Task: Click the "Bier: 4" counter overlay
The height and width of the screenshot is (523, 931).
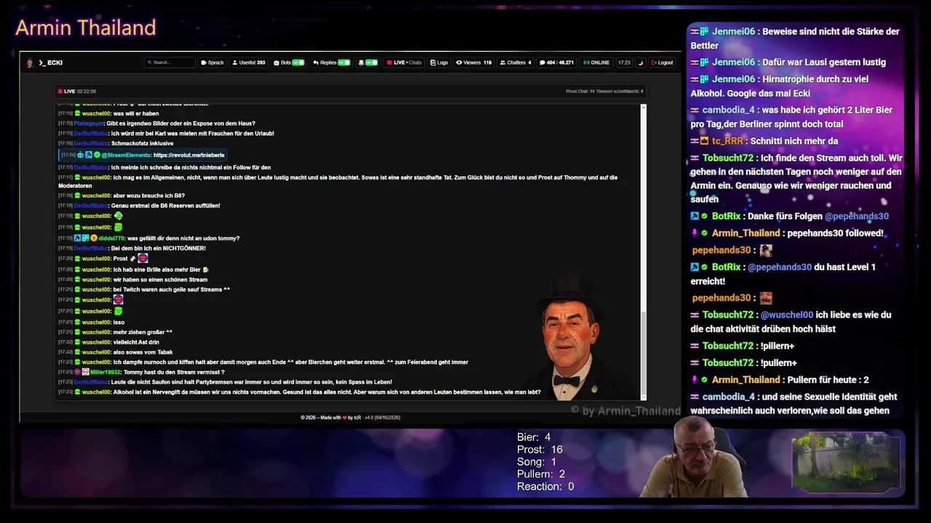Action: 534,437
